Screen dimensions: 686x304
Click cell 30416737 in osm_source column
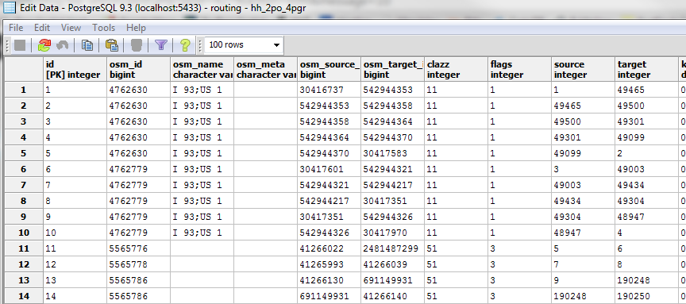(329, 90)
